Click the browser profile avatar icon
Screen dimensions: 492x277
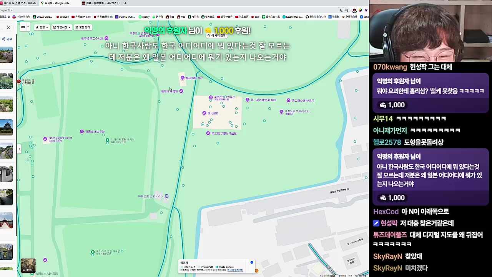coord(354,10)
